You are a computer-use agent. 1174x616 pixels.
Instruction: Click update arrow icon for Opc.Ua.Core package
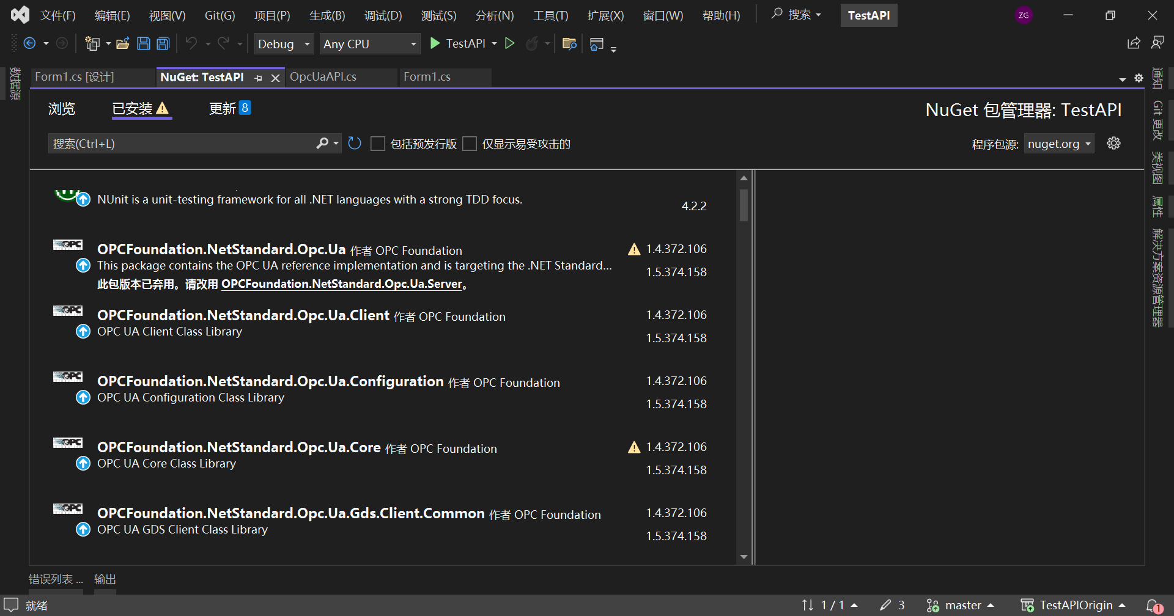point(83,463)
